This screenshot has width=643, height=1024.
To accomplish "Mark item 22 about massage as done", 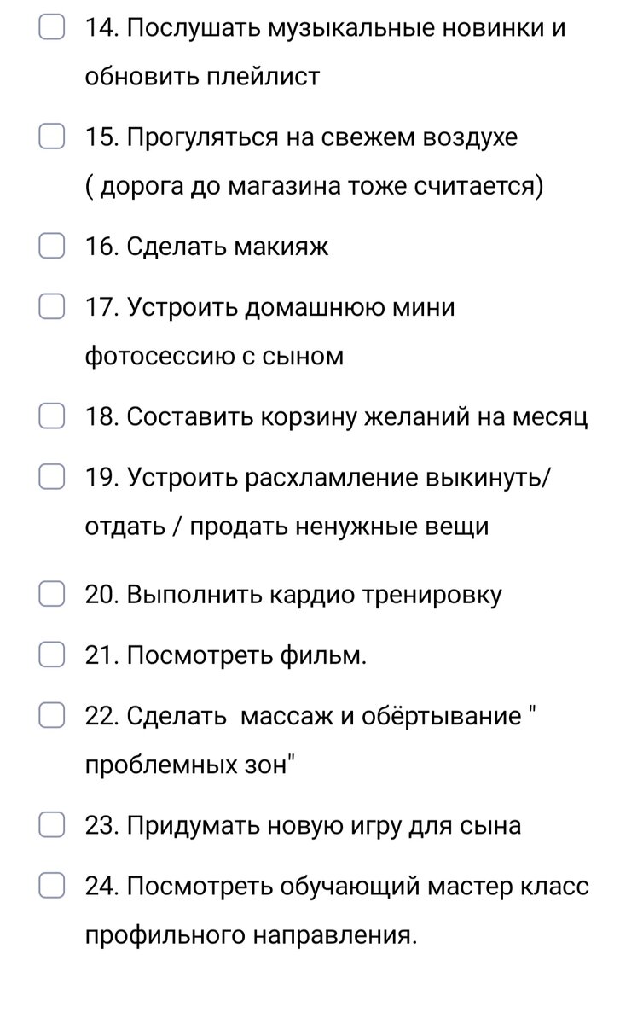I will pos(52,715).
